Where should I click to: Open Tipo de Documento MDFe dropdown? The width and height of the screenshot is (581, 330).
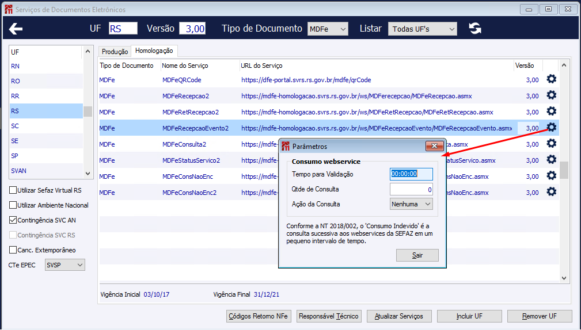[328, 29]
